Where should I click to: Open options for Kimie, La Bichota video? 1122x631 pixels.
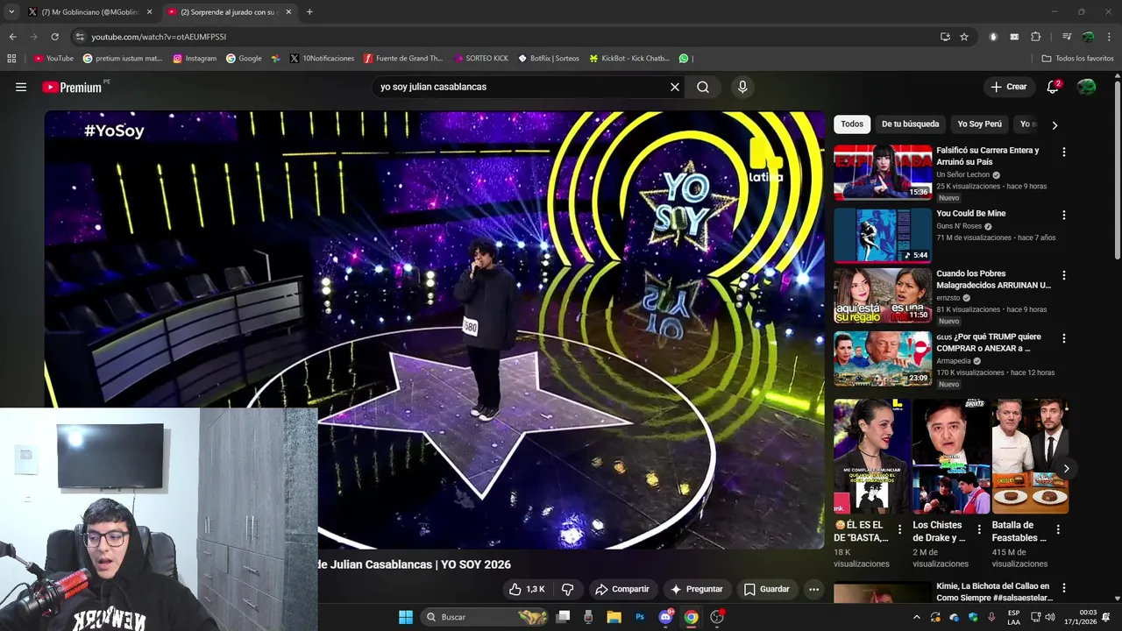coord(1064,587)
